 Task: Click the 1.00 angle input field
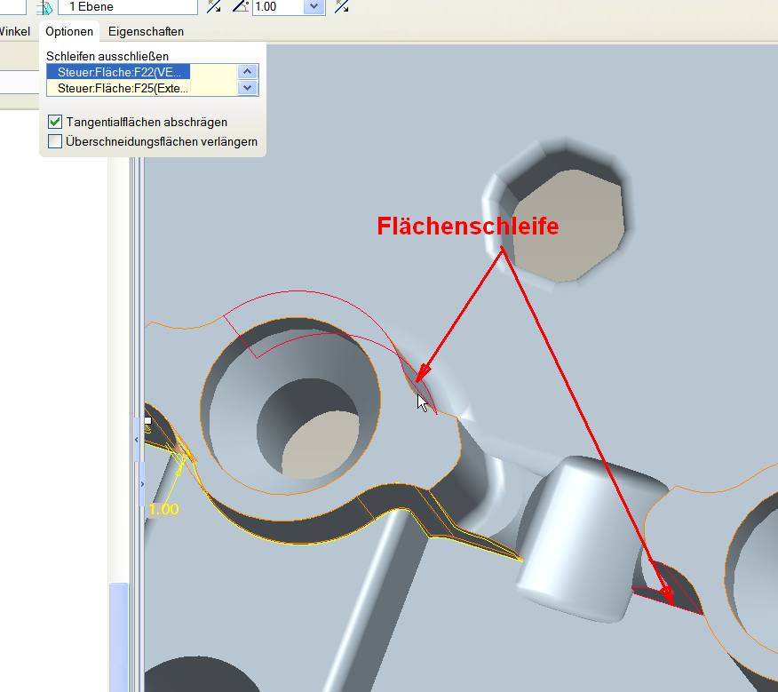tap(278, 7)
